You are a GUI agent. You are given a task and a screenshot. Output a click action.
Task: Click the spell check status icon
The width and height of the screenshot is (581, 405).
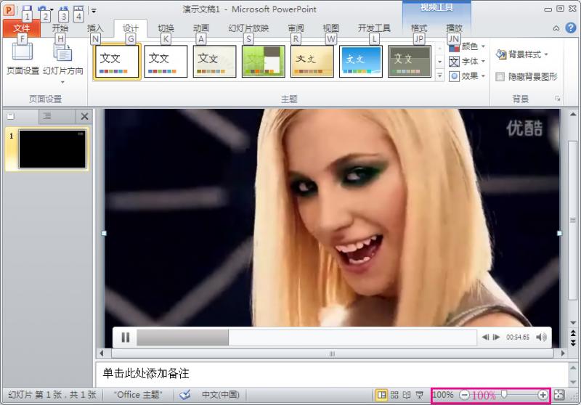[185, 395]
